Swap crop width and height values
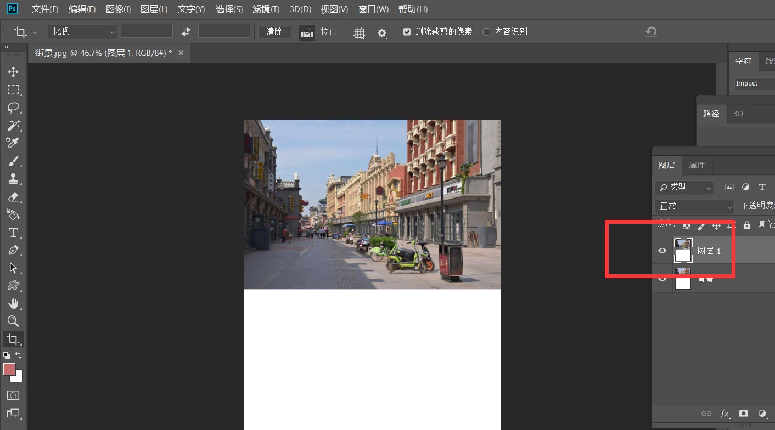This screenshot has width=775, height=430. (x=186, y=32)
